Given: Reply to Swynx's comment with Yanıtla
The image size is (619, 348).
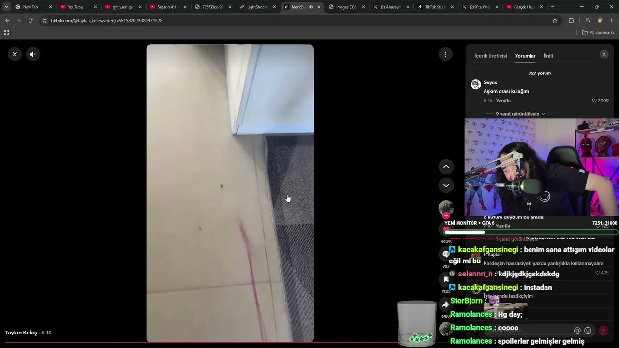Looking at the screenshot, I should coord(503,101).
